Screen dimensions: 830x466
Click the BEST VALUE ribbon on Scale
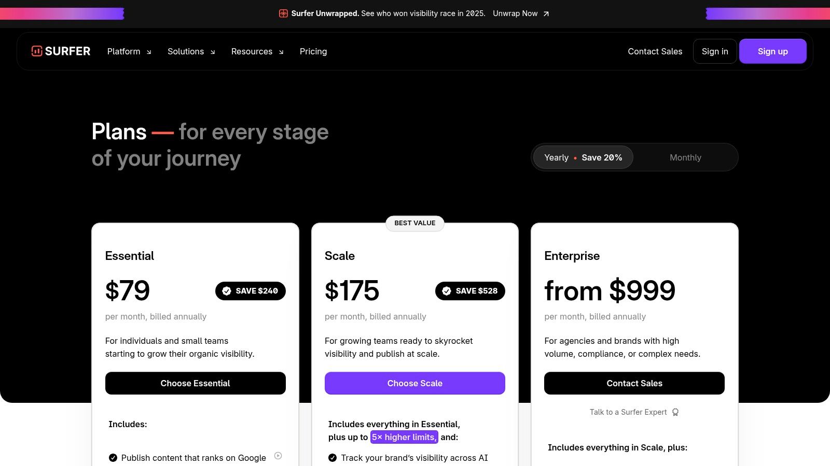point(415,223)
